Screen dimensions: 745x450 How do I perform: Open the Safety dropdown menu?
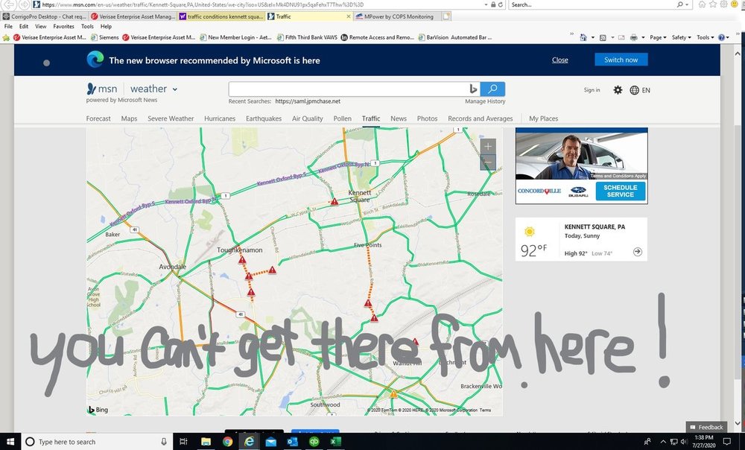point(680,37)
